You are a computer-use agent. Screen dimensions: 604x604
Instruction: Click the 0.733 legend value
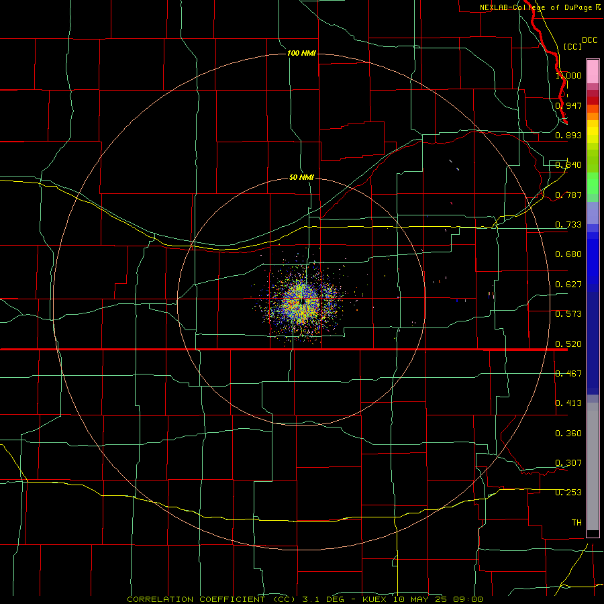click(568, 225)
